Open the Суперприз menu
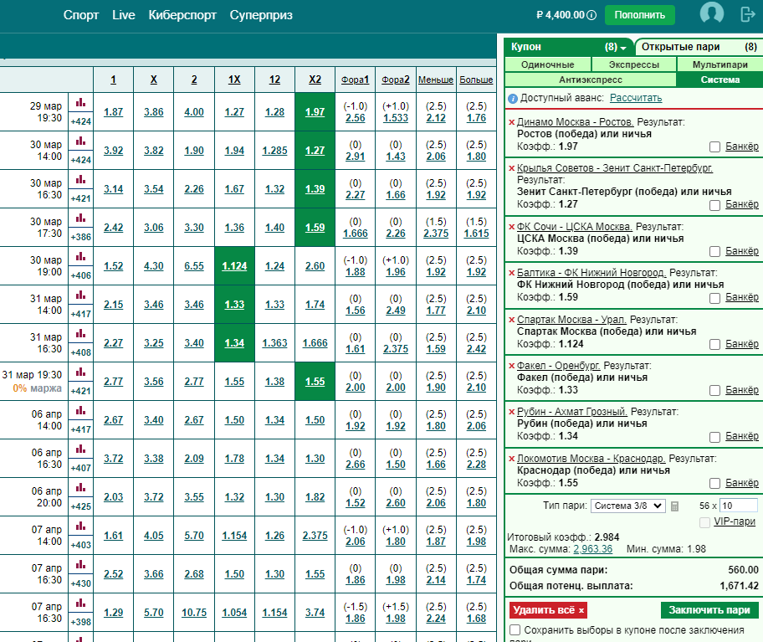Viewport: 763px width, 642px height. tap(261, 15)
